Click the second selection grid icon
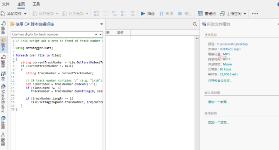 pos(105,14)
